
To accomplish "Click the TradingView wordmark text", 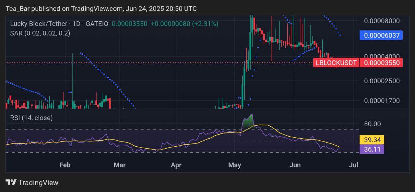I will (38, 183).
